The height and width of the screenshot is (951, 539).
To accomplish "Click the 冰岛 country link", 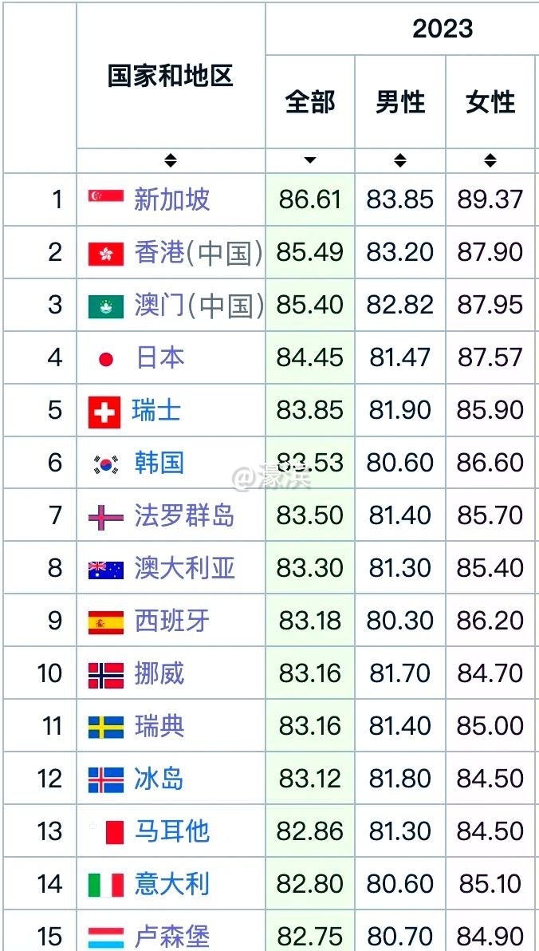I will [x=159, y=779].
